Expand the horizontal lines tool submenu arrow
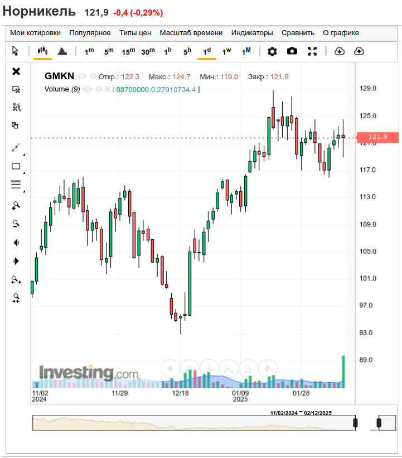The height and width of the screenshot is (458, 402). coord(24,191)
